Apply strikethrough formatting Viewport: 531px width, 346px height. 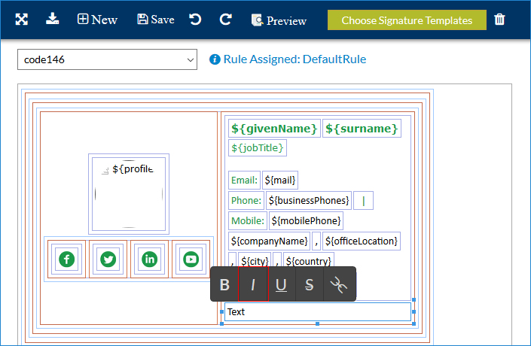310,284
